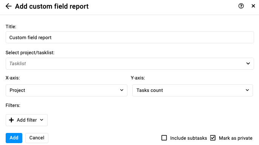
Task: Click the Include subtasks label text
Action: (x=188, y=138)
